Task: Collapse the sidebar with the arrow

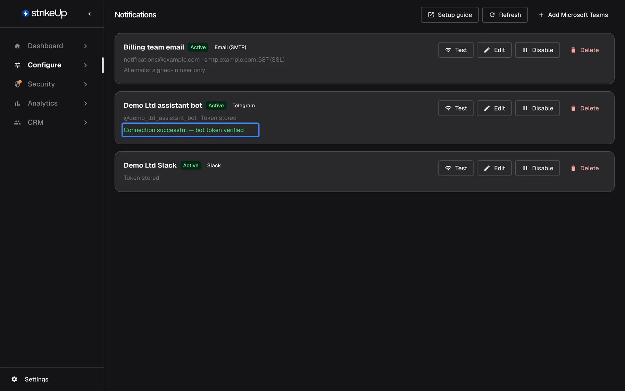Action: (x=90, y=14)
